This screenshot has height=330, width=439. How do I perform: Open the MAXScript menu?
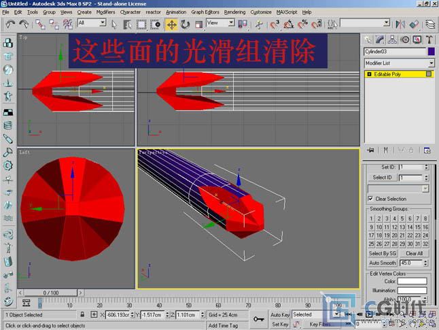point(287,12)
